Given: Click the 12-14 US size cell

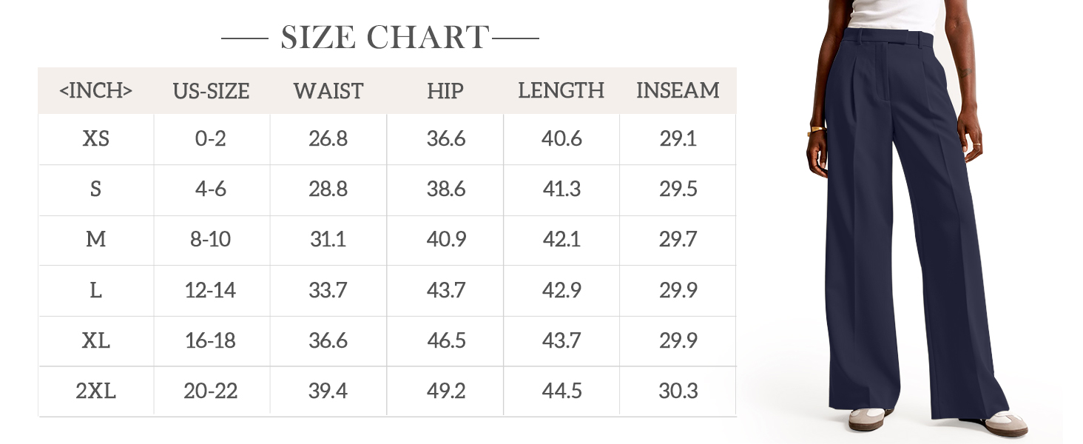Looking at the screenshot, I should coord(211,290).
